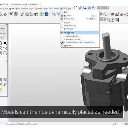Viewport: 128px width, 128px height.
Task: Switch to 2 NewFile2.CKD [Part1] window
Action: [x=80, y=39]
